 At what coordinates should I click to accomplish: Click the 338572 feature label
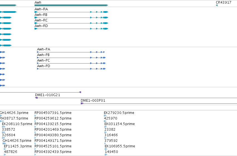coord(9,130)
